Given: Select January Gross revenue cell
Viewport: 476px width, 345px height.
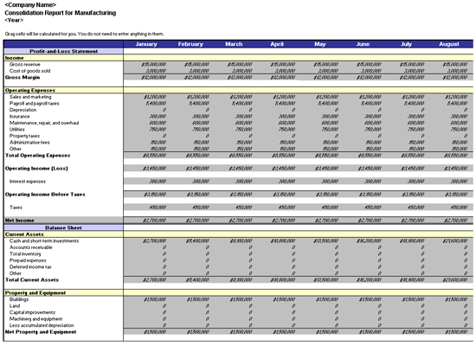Looking at the screenshot, I should [x=145, y=64].
